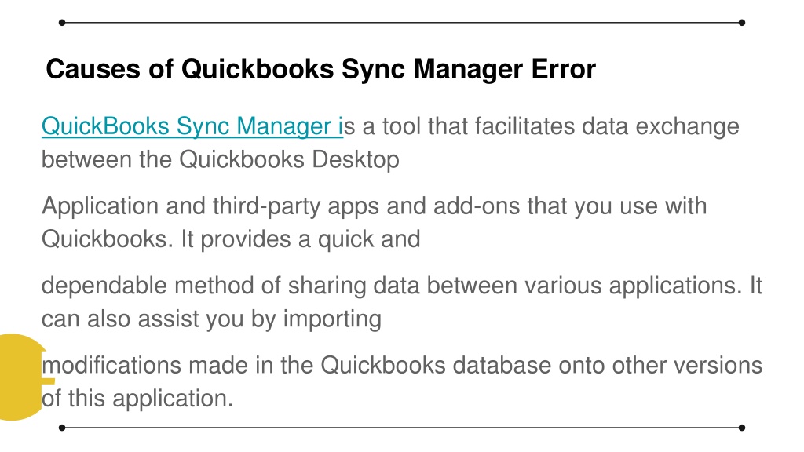Image resolution: width=804 pixels, height=452 pixels.
Task: Click the word 'Error' in the heading
Action: [564, 69]
